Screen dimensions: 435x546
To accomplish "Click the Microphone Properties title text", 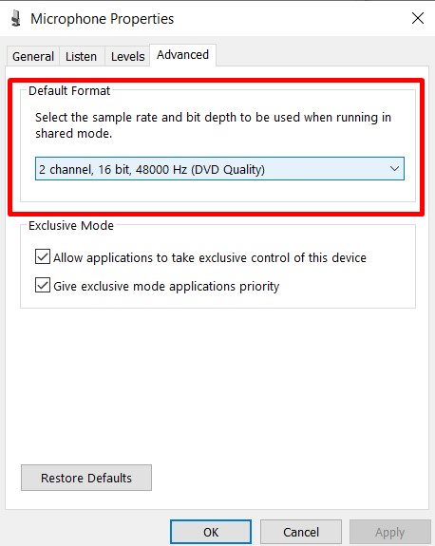I will [x=102, y=19].
